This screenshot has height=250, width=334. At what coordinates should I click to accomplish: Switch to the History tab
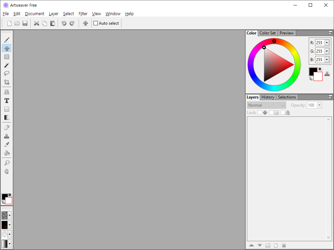(268, 97)
